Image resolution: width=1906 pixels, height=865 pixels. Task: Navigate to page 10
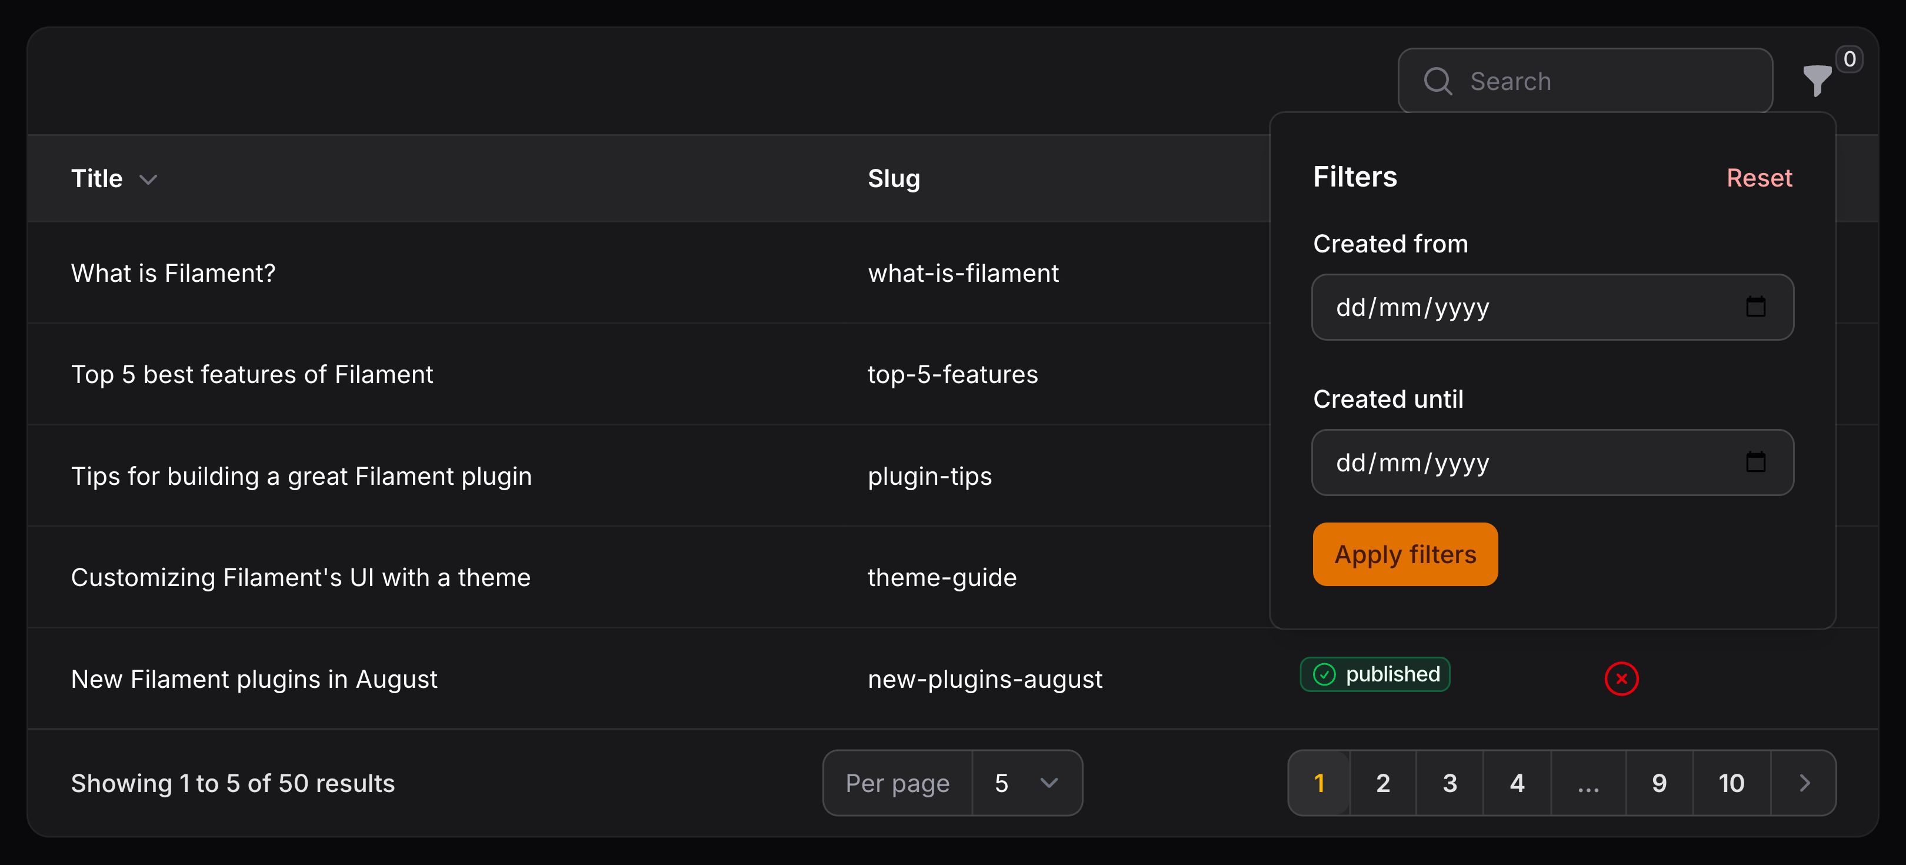tap(1731, 783)
